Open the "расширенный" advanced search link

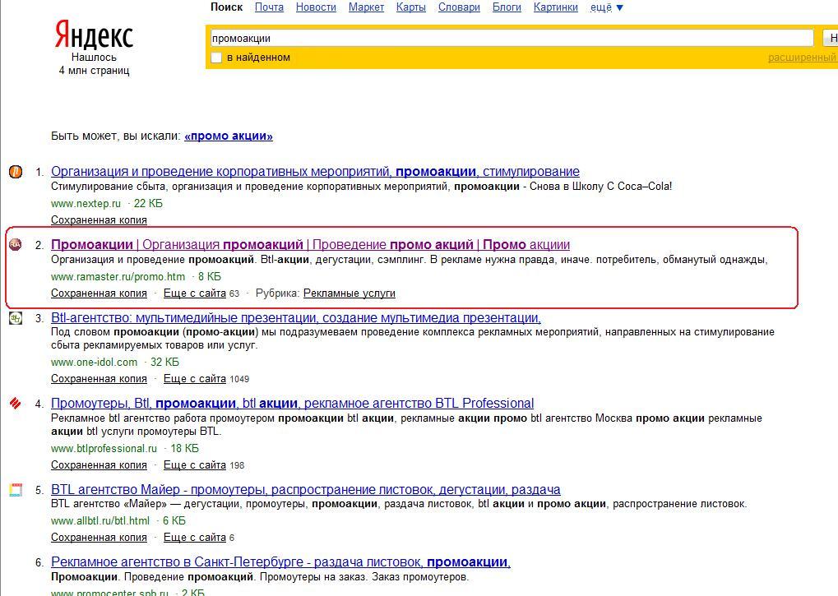802,58
